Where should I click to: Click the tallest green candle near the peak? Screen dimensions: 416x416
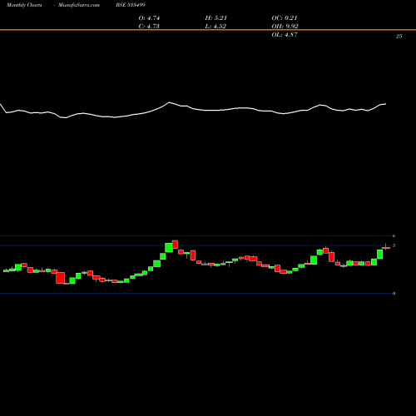click(169, 247)
